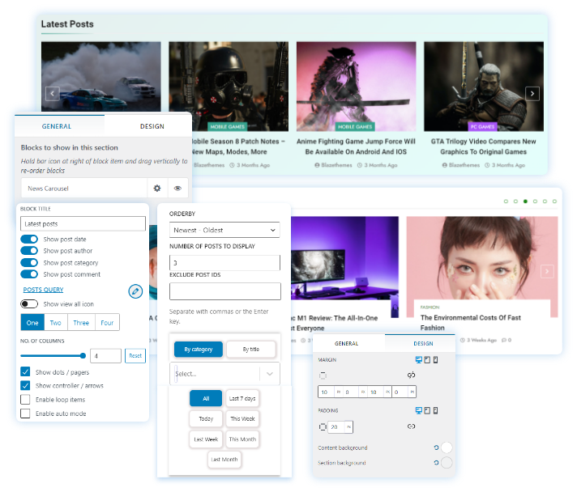The height and width of the screenshot is (492, 577).
Task: Click the Reset button for columns
Action: pos(135,356)
